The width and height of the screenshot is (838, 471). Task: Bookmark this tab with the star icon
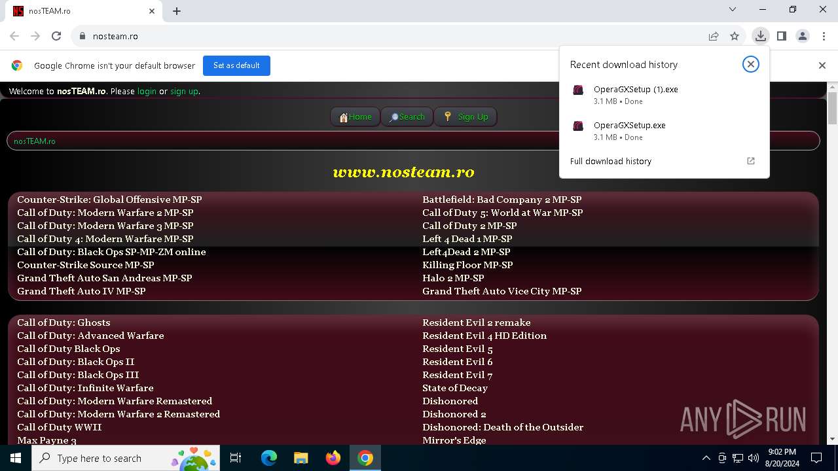click(735, 36)
